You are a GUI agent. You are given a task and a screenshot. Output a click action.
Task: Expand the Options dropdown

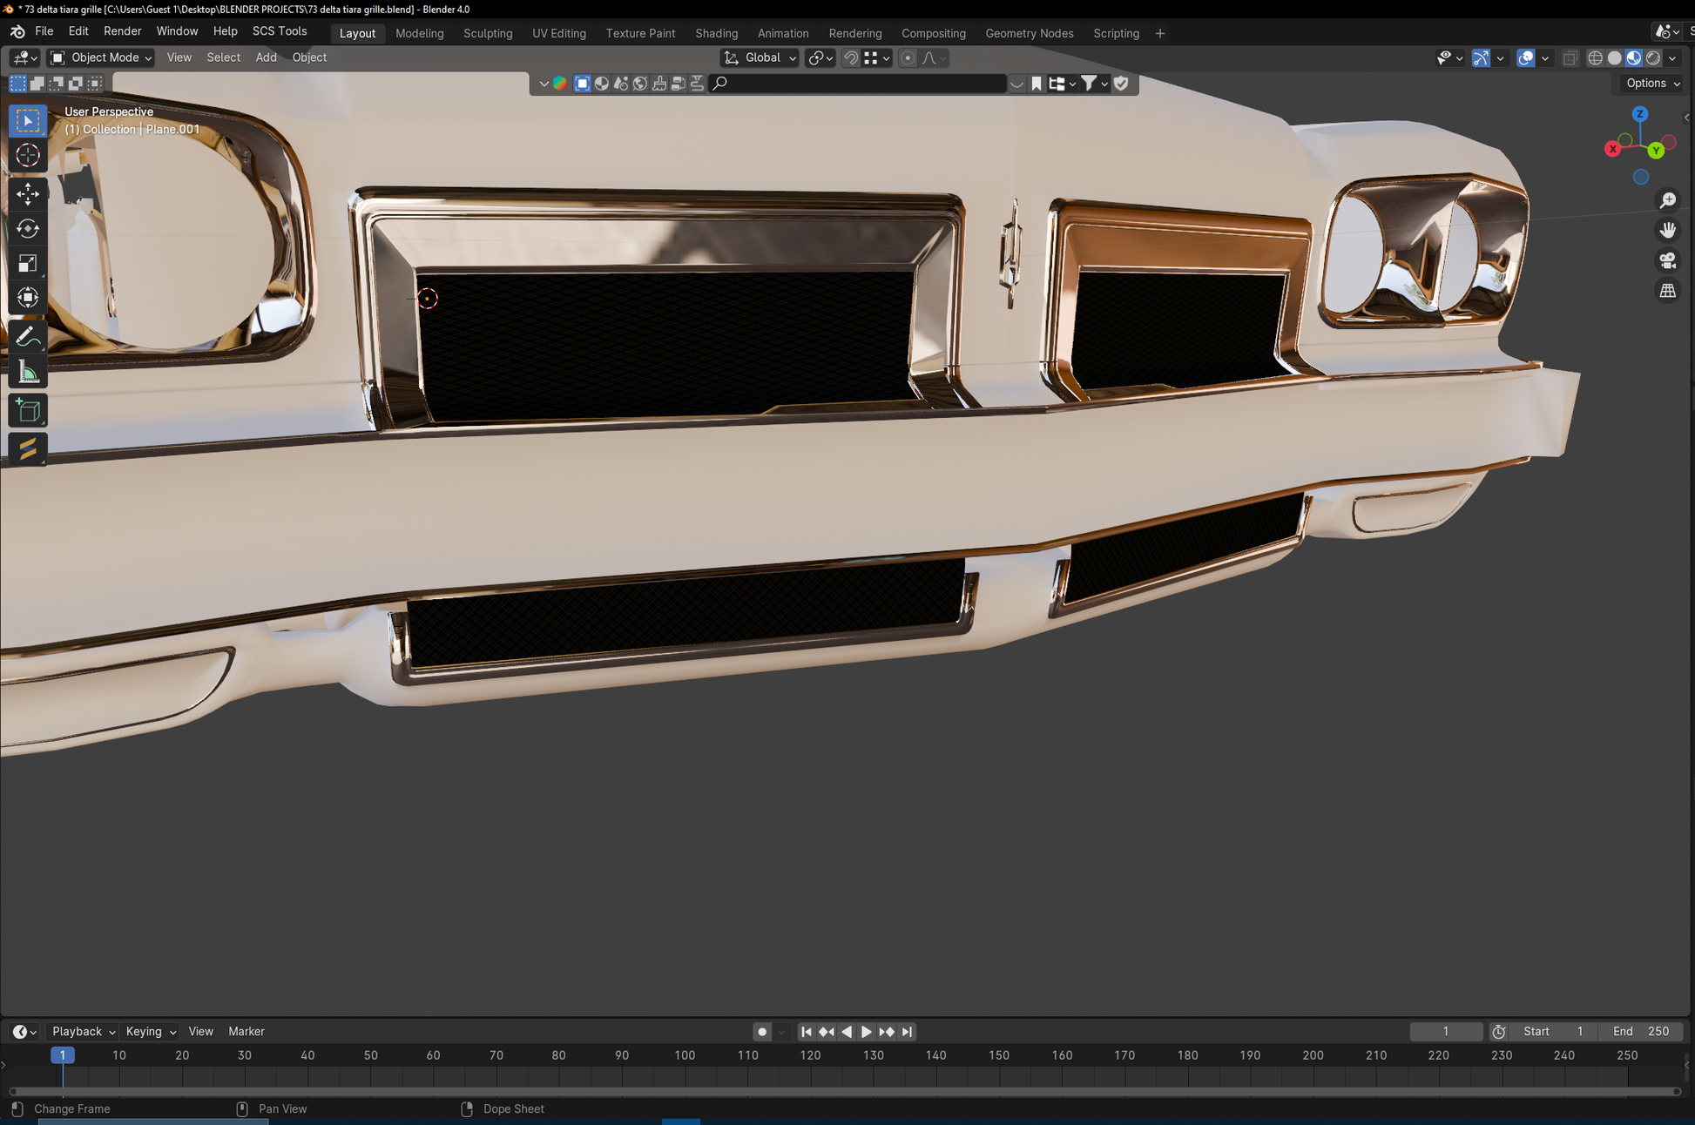(x=1652, y=84)
